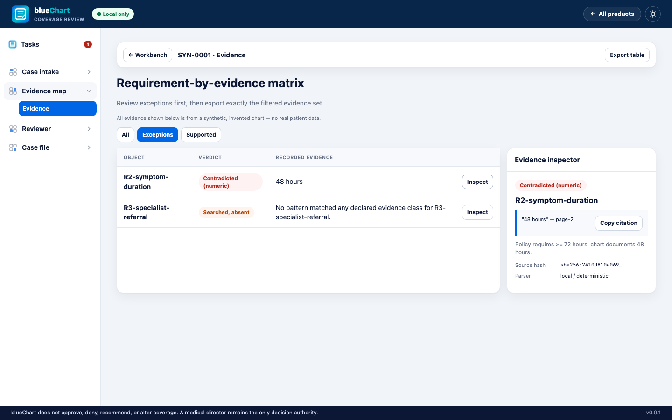
Task: Click the Case file grid icon
Action: coord(13,147)
